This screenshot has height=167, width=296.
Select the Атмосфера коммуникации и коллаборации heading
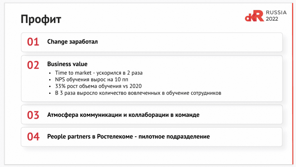123,115
